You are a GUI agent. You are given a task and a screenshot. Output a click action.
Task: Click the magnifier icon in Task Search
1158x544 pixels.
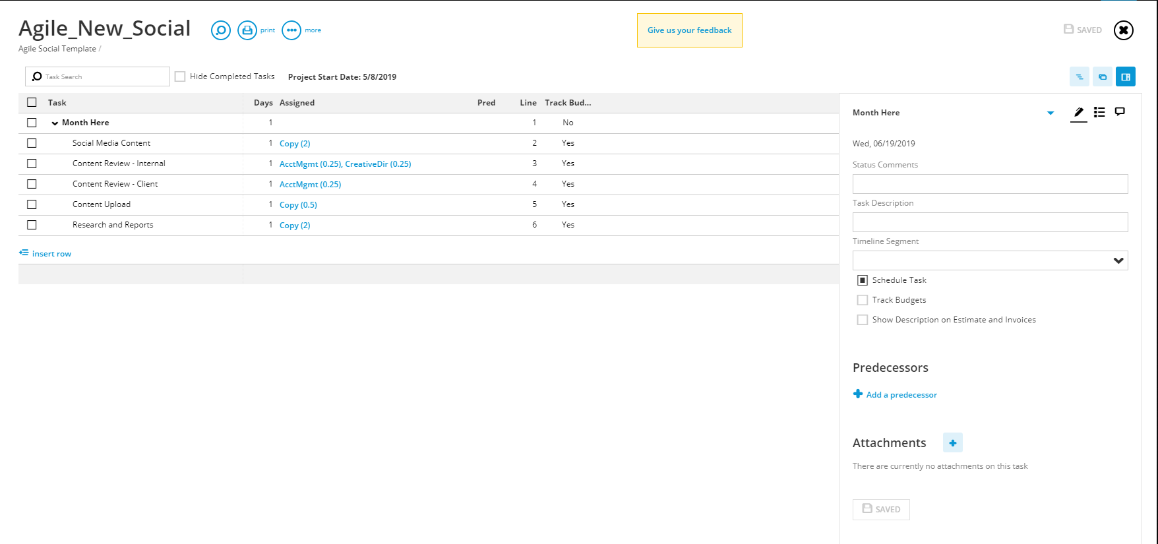[x=37, y=76]
